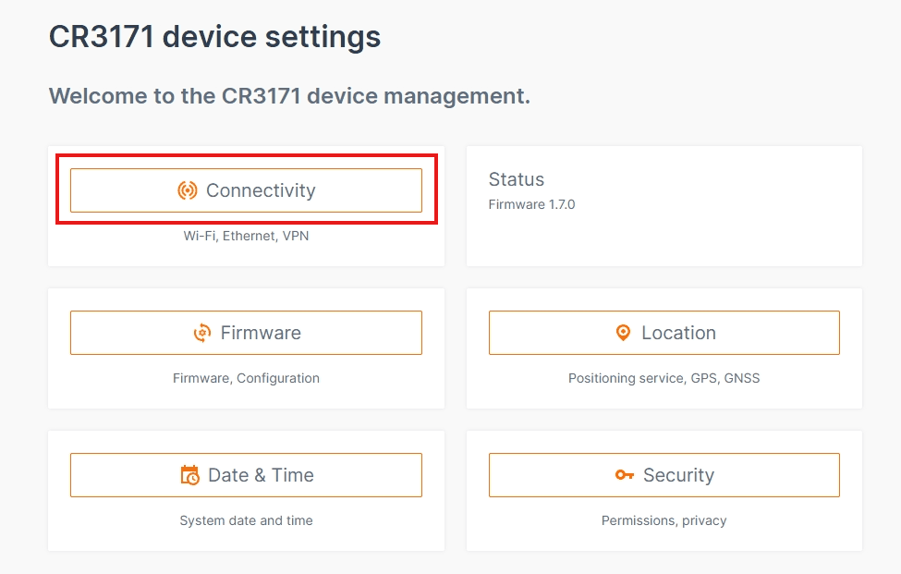Open the Firmware settings button
This screenshot has height=574, width=901.
pyautogui.click(x=246, y=333)
